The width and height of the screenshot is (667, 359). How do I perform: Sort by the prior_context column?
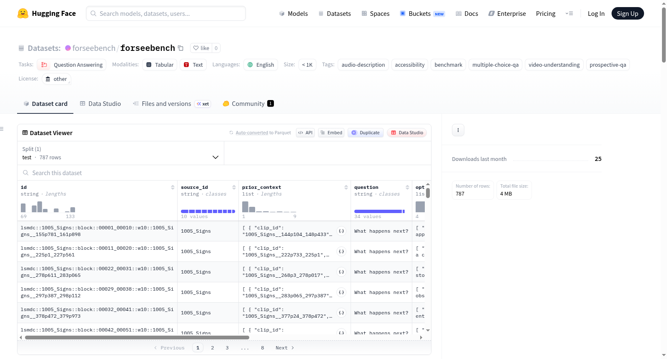click(x=346, y=187)
